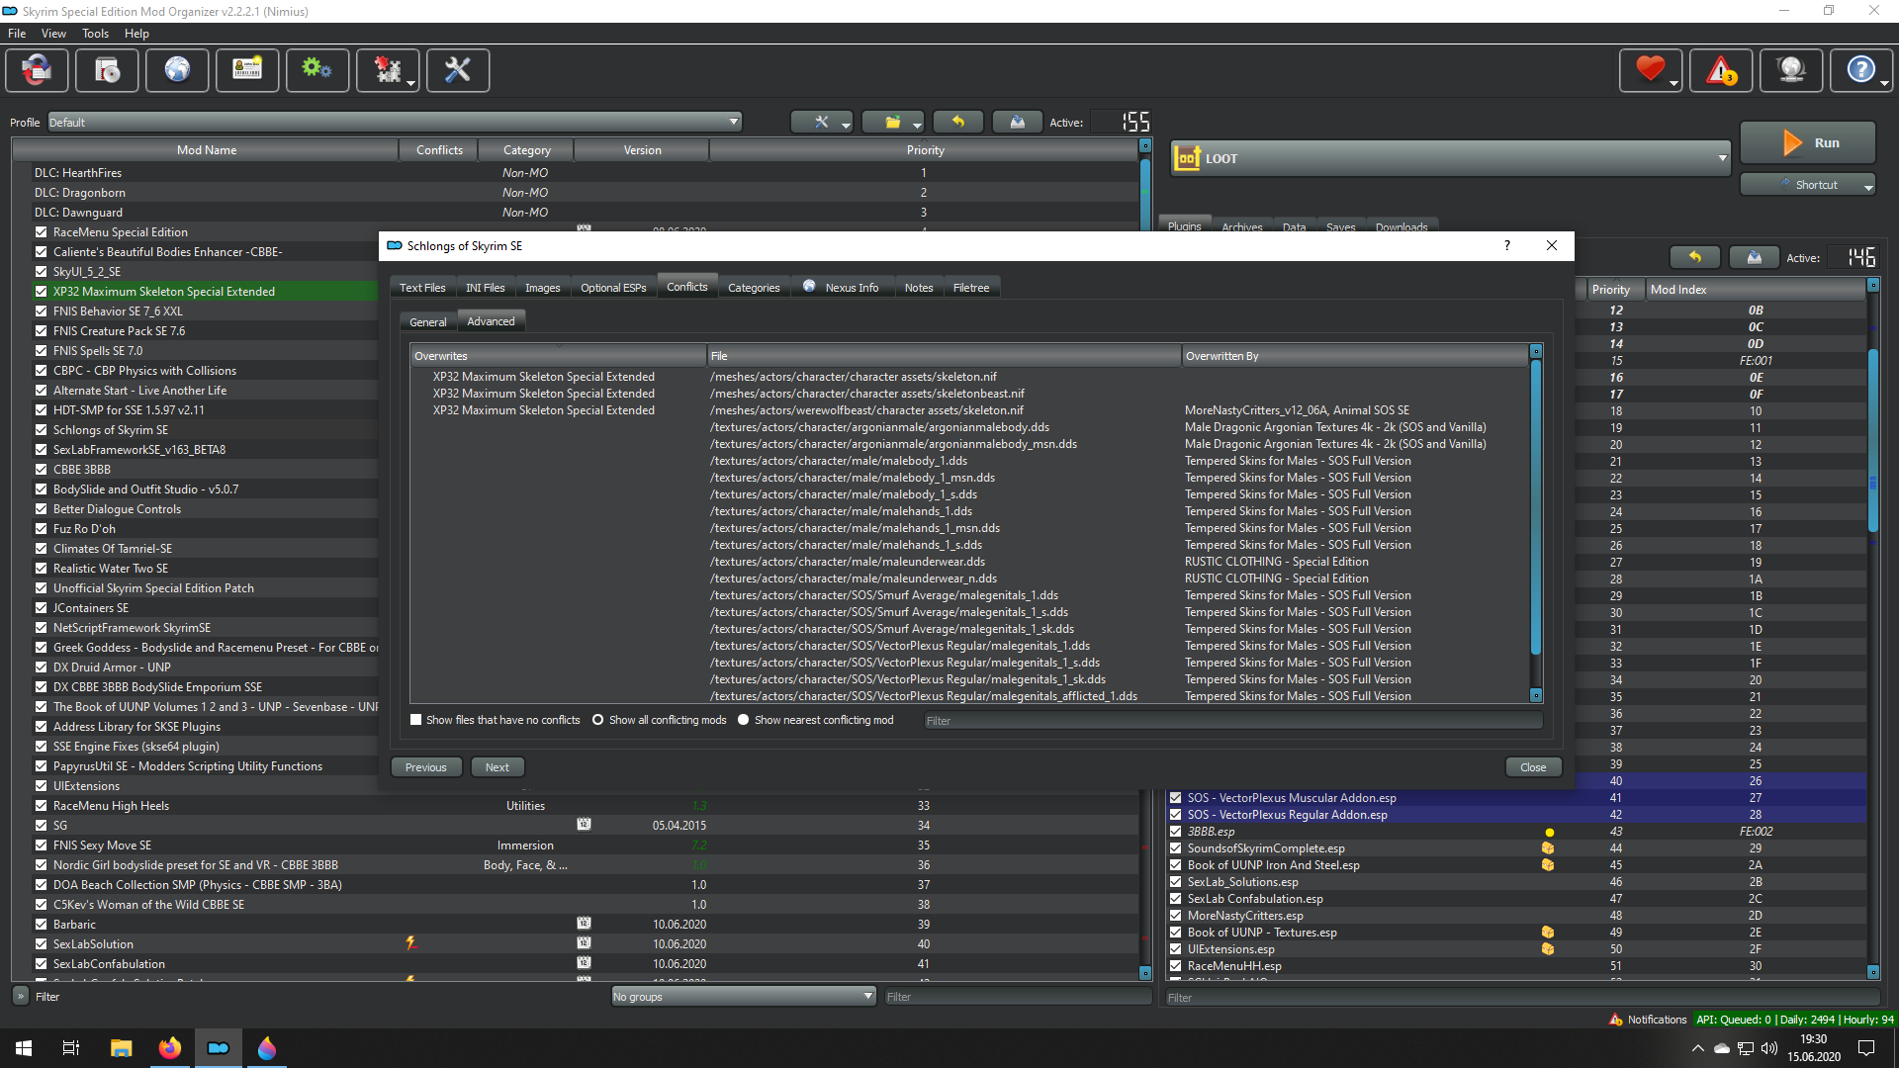Open the LOOT executable dropdown
This screenshot has width=1899, height=1068.
click(1451, 158)
